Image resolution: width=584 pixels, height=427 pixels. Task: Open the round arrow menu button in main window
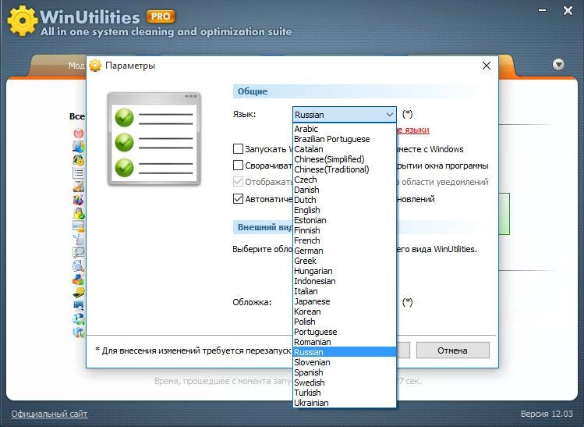[558, 65]
